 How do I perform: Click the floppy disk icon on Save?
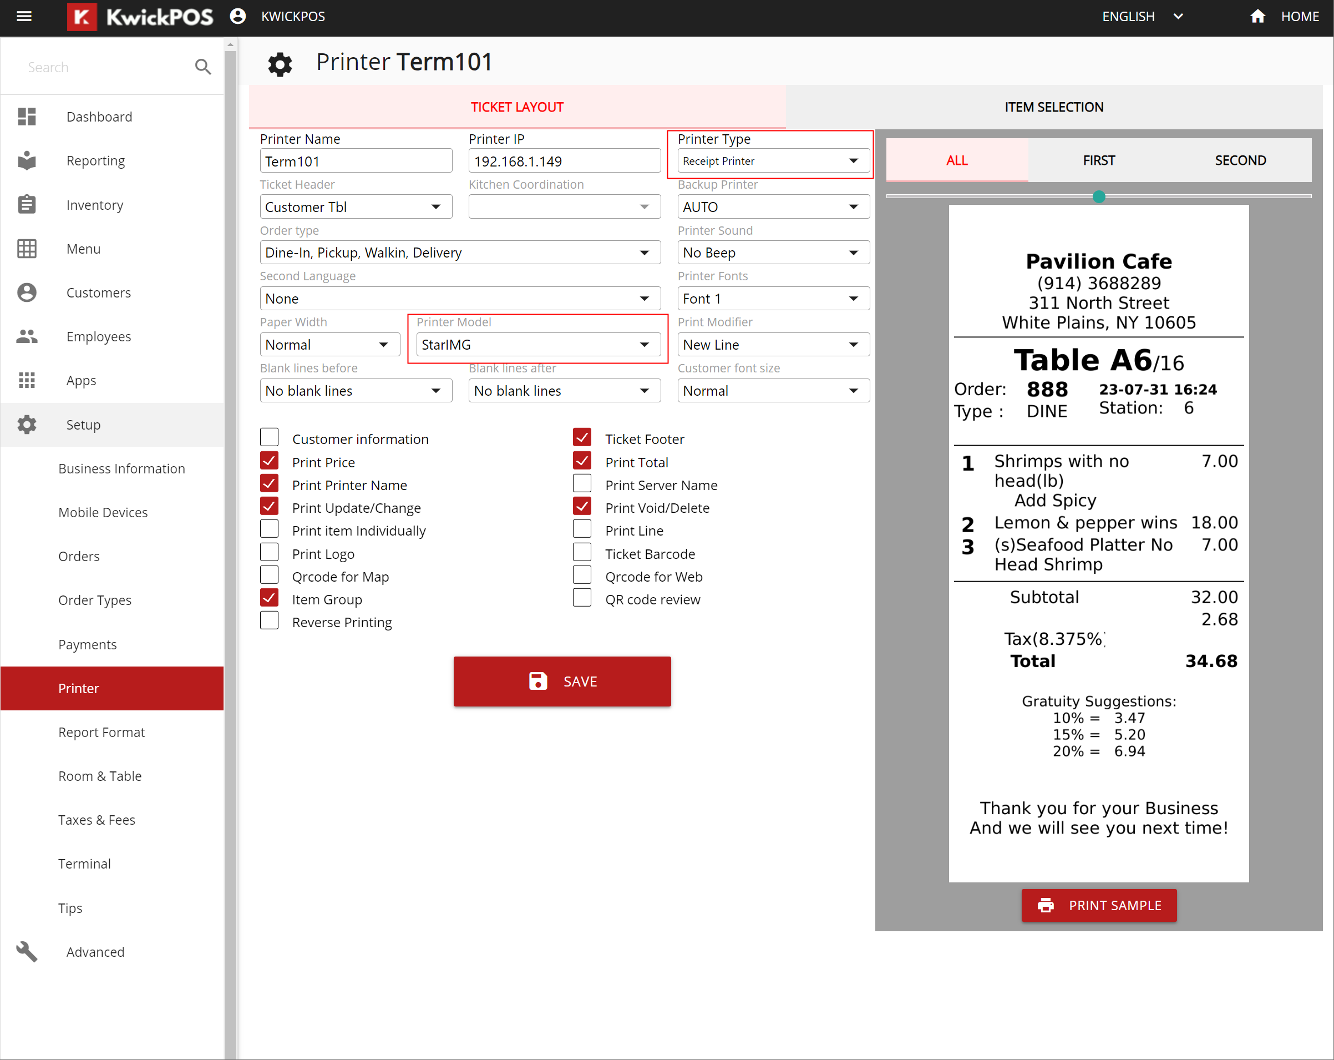pos(538,681)
